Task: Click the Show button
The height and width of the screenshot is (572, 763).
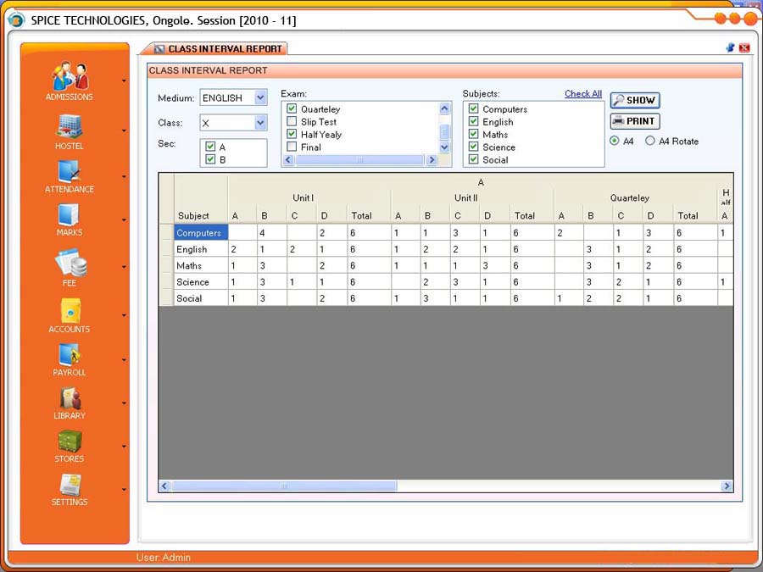Action: tap(634, 100)
